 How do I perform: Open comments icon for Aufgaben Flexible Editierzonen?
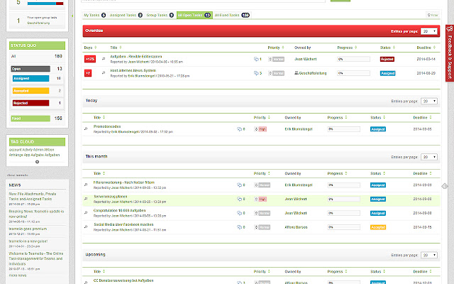(x=257, y=60)
